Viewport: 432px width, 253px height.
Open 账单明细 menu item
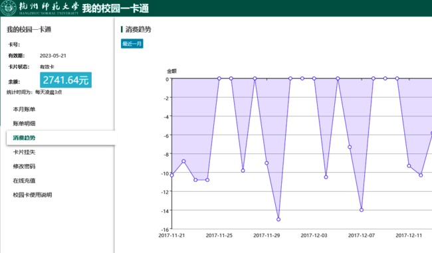pyautogui.click(x=24, y=124)
